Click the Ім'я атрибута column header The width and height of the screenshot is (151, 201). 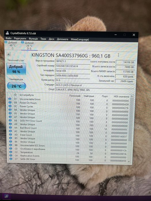click(x=26, y=95)
